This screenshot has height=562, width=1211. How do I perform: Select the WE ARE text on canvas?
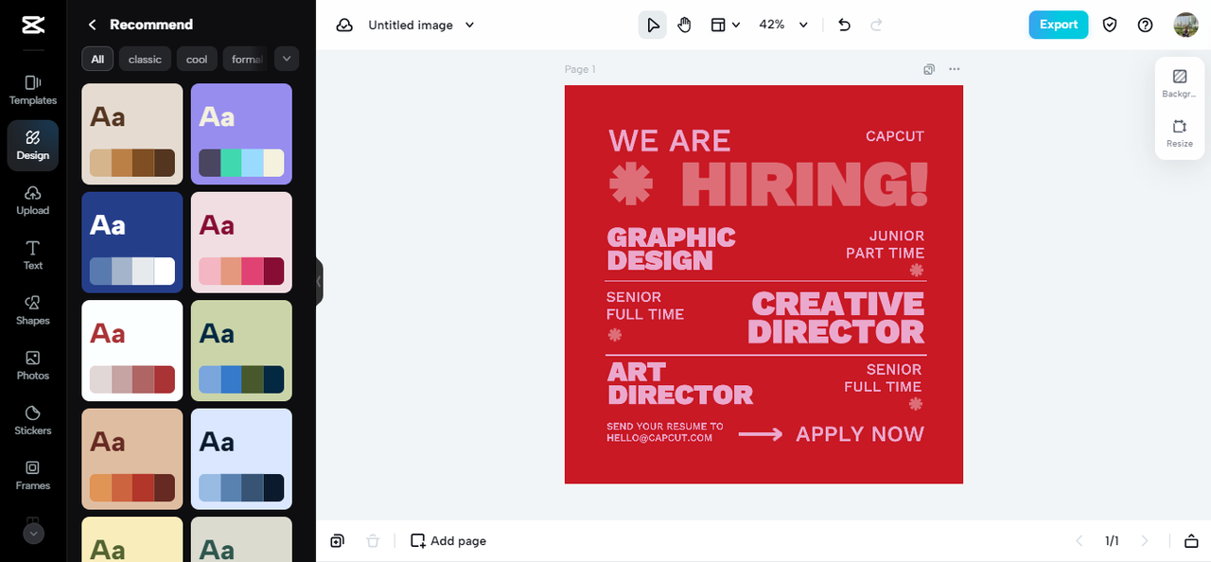coord(670,141)
